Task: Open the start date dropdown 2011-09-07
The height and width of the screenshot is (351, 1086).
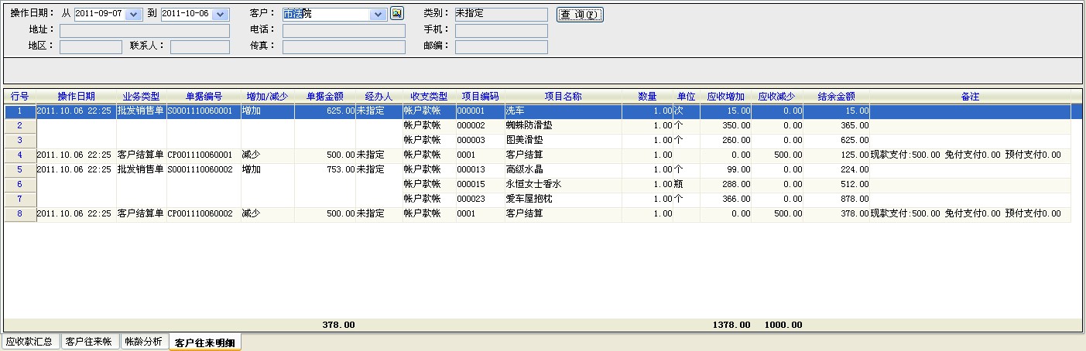Action: point(134,15)
